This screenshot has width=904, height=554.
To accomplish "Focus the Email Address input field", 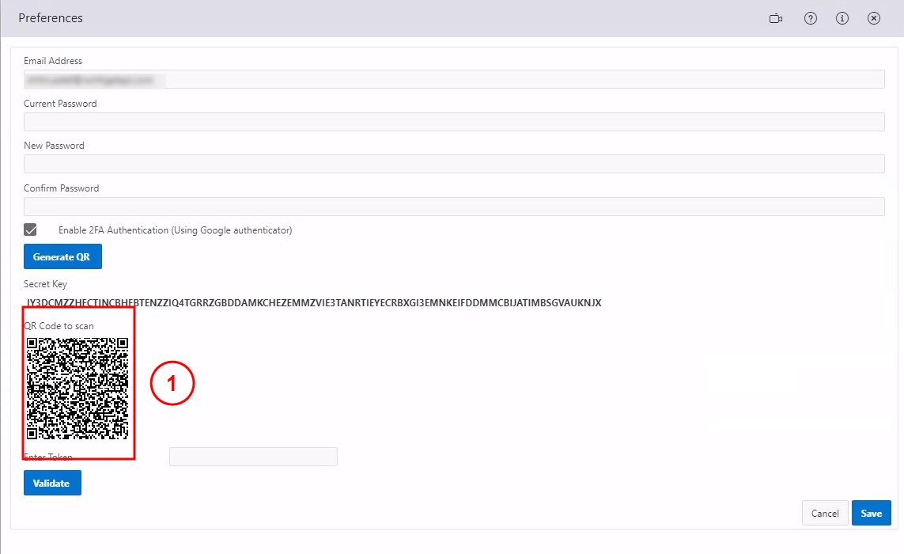I will tap(453, 79).
